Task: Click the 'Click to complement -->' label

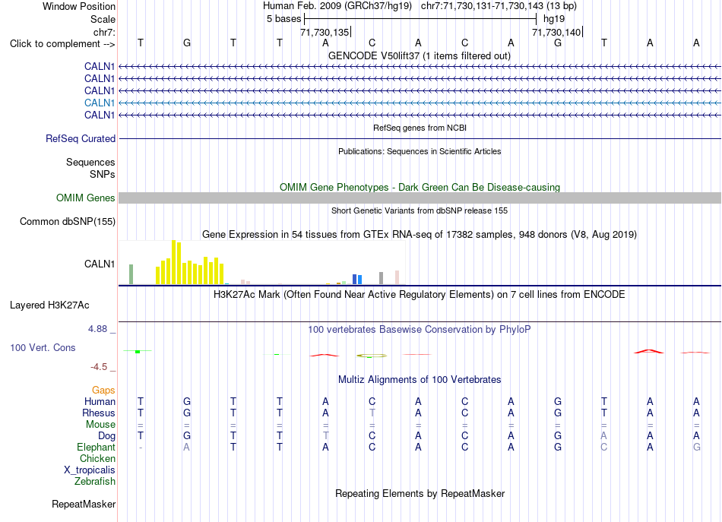Action: pyautogui.click(x=62, y=44)
